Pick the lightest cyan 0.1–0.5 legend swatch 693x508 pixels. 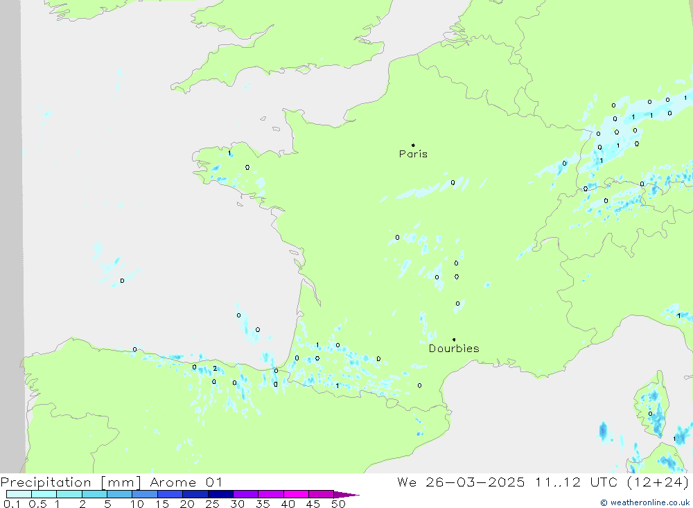click(x=19, y=494)
